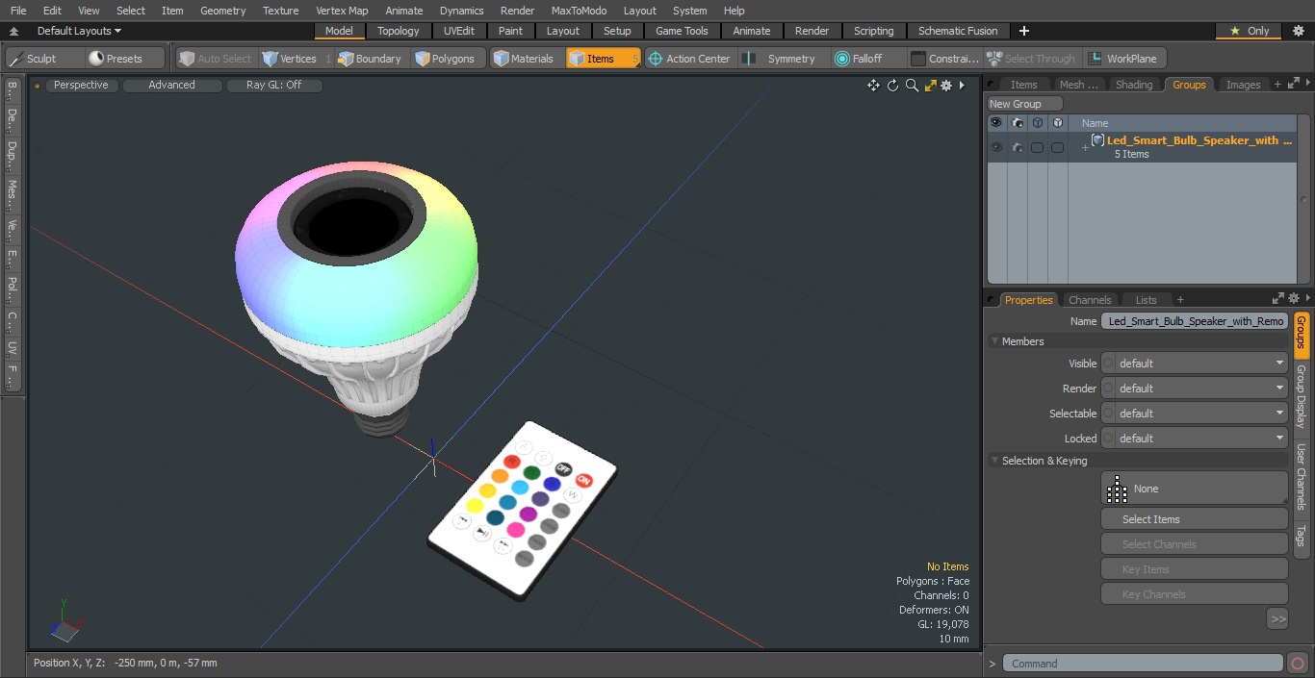This screenshot has width=1315, height=678.
Task: Click the Select Channels button
Action: [x=1195, y=544]
